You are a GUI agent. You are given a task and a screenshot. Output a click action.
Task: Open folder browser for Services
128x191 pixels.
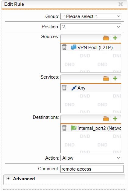click(106, 79)
